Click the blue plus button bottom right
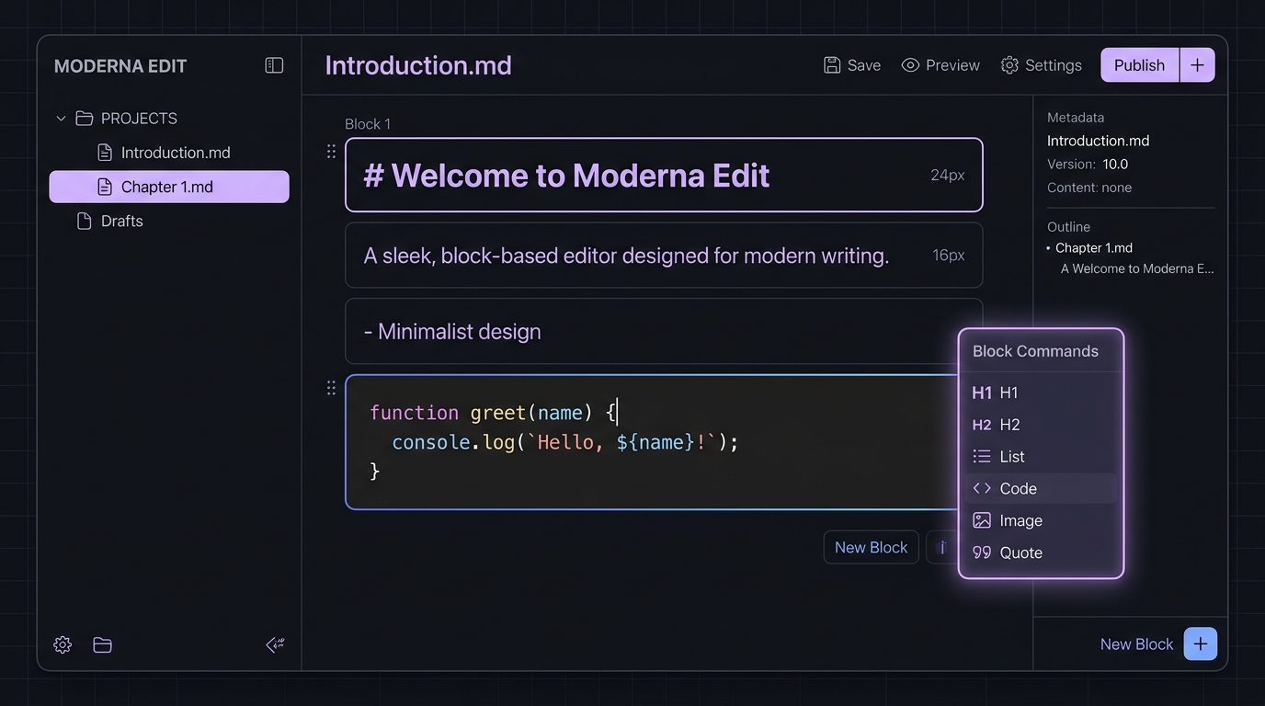Image resolution: width=1265 pixels, height=706 pixels. tap(1201, 643)
